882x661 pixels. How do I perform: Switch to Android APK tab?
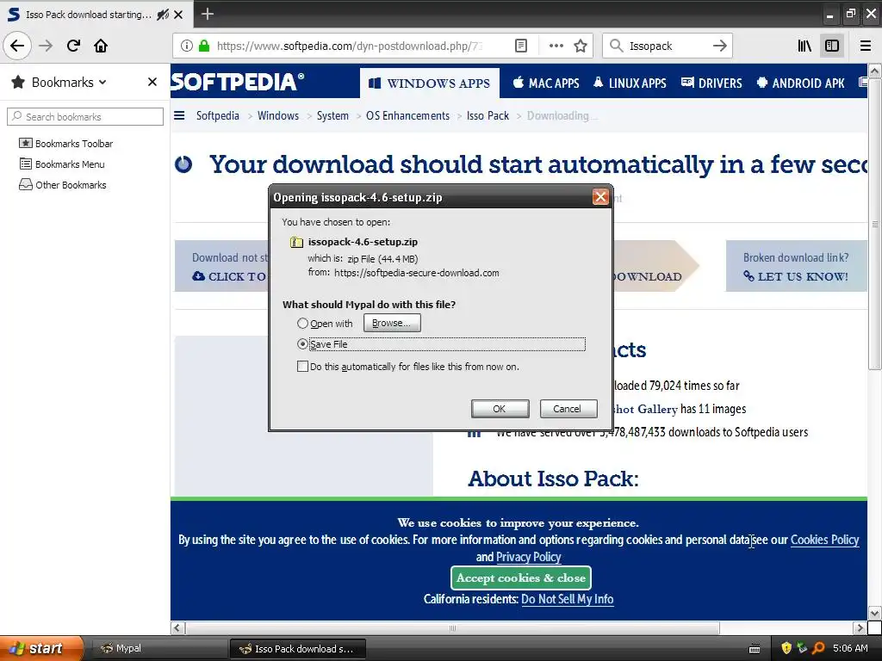coord(800,83)
